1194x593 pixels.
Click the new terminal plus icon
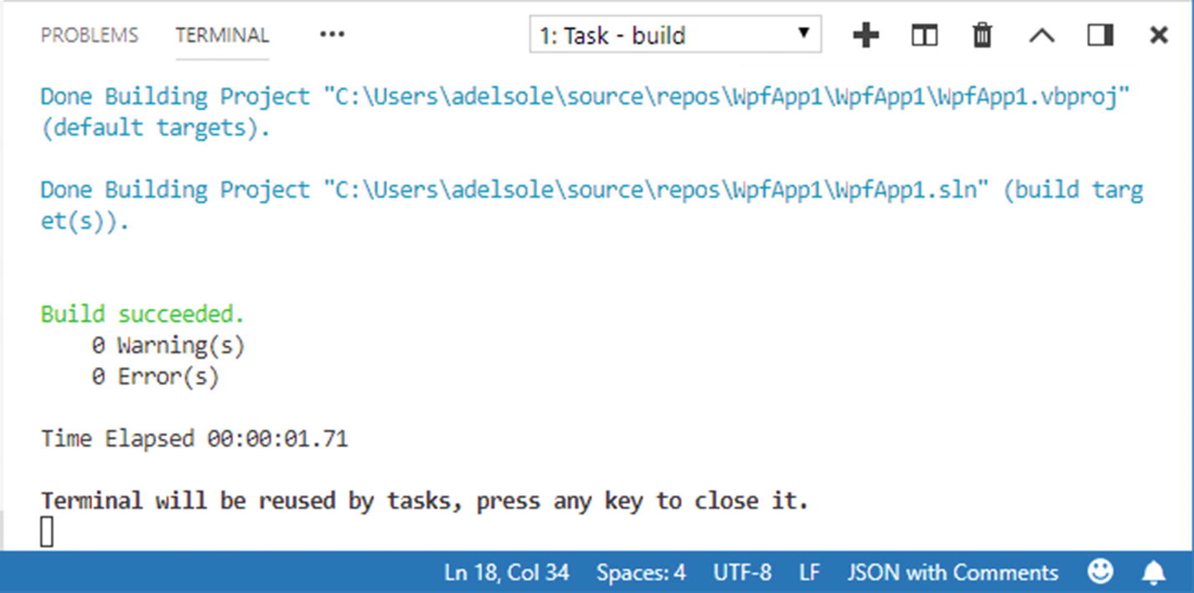pyautogui.click(x=866, y=35)
